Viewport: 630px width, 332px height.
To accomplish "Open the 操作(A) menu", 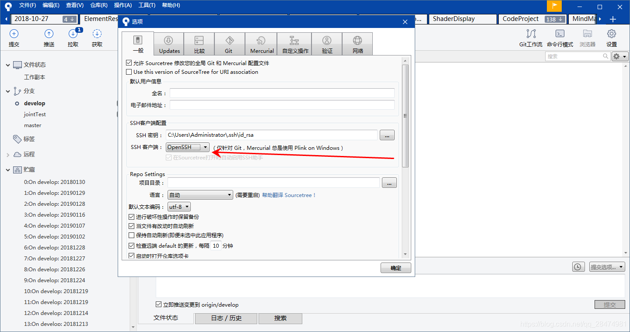I will pyautogui.click(x=123, y=5).
